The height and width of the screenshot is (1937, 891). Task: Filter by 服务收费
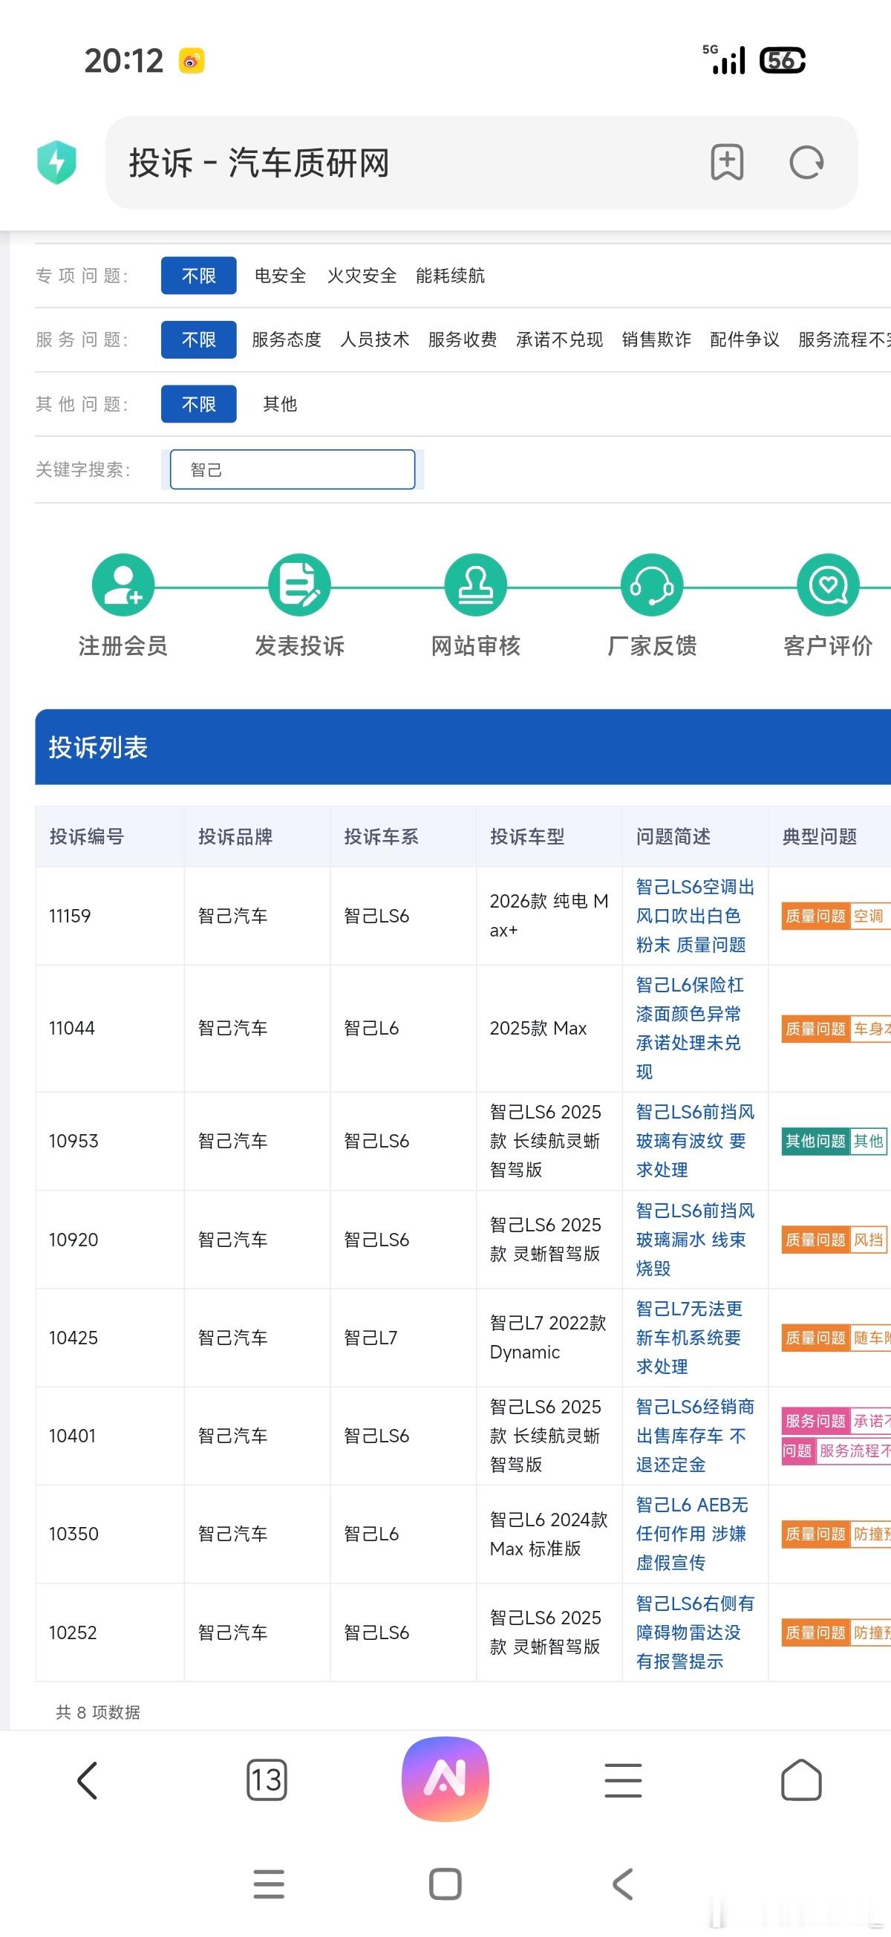coord(463,339)
